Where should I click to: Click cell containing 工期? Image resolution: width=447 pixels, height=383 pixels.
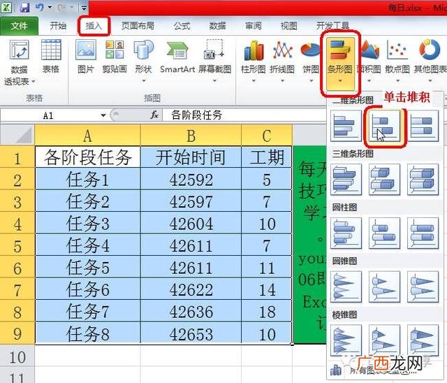[267, 157]
